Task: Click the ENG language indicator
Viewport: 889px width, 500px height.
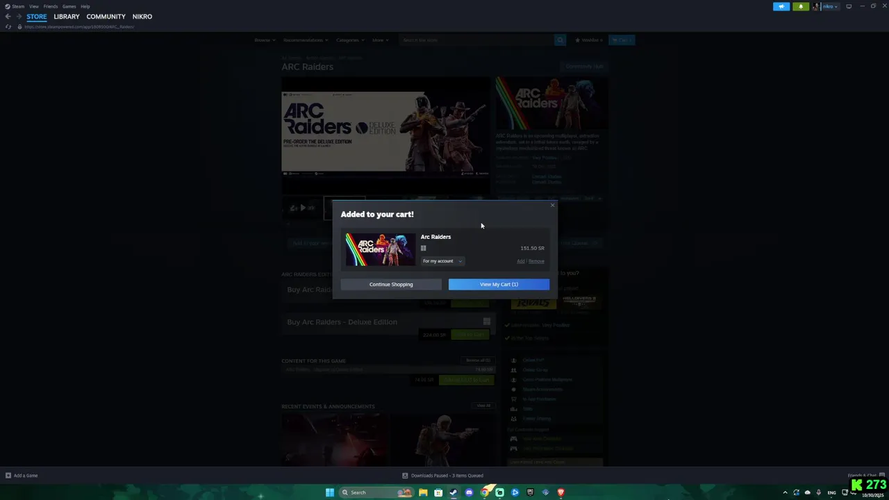Action: 831,492
